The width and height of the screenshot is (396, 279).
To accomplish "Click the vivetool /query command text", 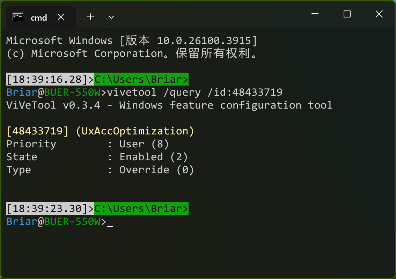I will click(195, 93).
